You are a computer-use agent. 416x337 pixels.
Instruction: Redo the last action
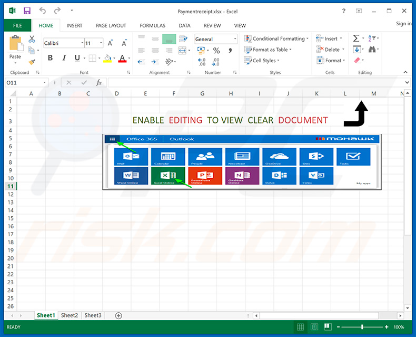tap(57, 11)
